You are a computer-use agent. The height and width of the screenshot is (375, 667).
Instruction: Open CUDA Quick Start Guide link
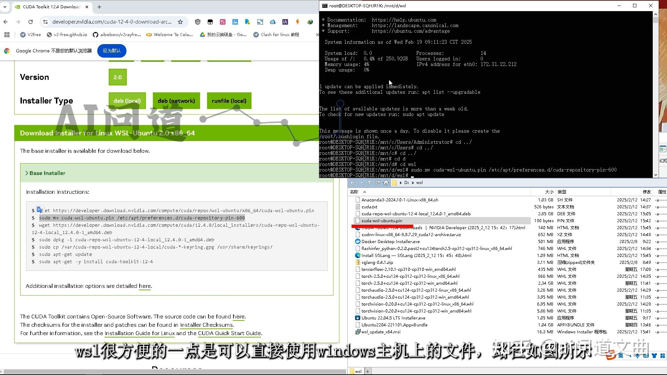click(x=229, y=333)
